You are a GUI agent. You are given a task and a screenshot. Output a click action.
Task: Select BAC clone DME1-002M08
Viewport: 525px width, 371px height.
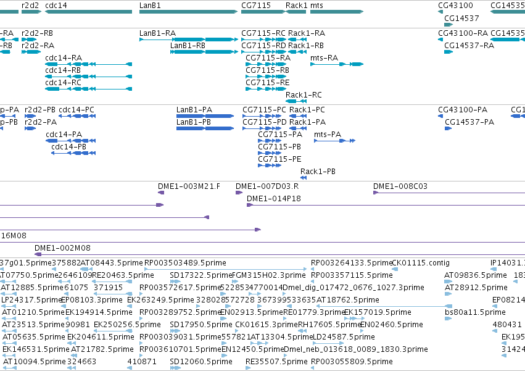tap(279, 254)
